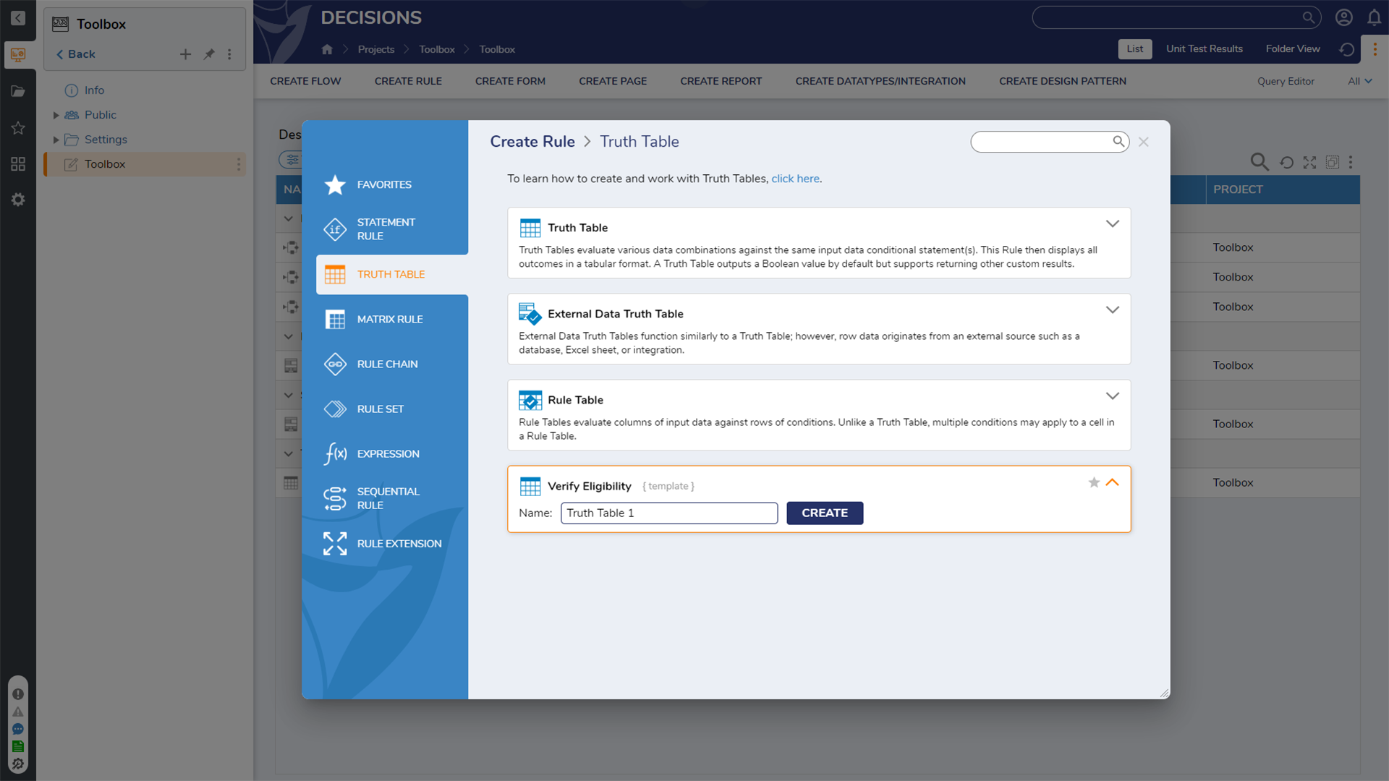Viewport: 1389px width, 781px height.
Task: Click the notification bell icon
Action: [x=1374, y=17]
